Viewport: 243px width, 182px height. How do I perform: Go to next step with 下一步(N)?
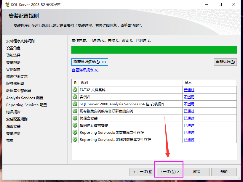click(169, 172)
